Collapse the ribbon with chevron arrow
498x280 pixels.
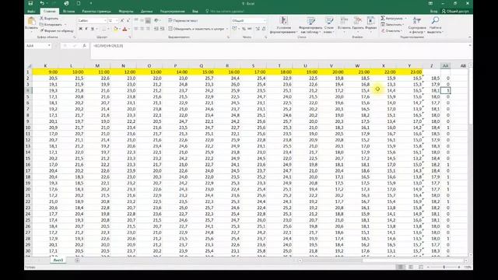469,37
